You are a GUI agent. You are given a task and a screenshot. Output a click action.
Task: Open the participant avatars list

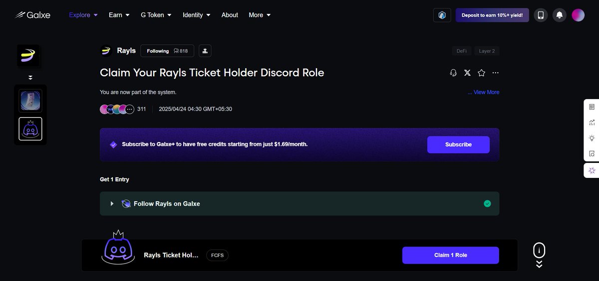click(117, 109)
